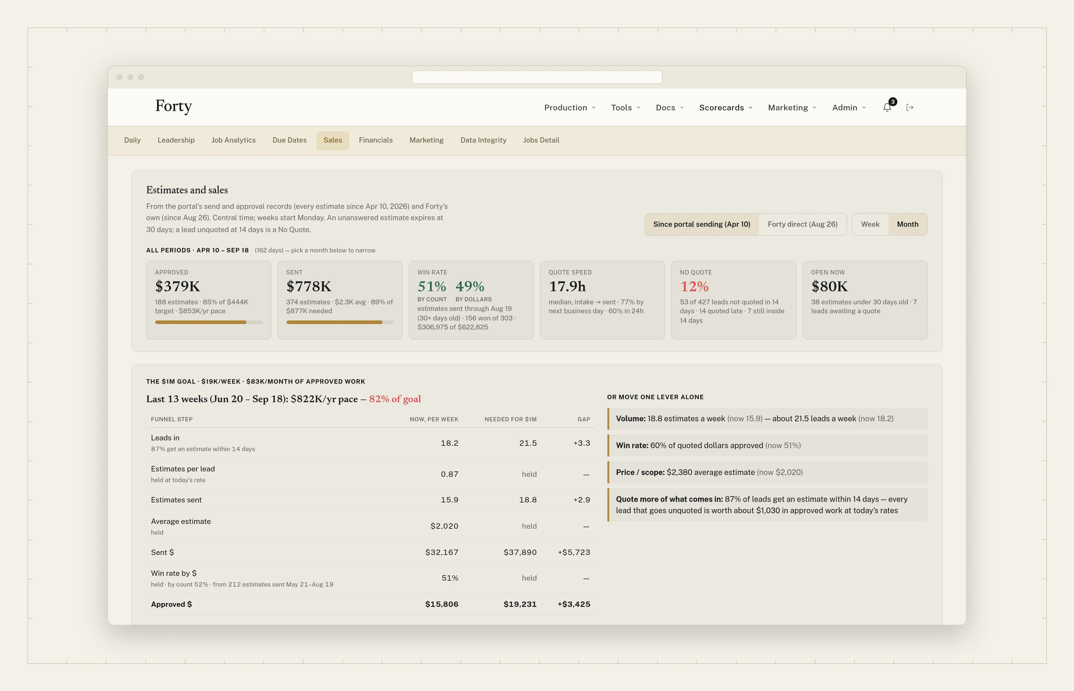Toggle view to Month
The width and height of the screenshot is (1074, 691).
(908, 224)
